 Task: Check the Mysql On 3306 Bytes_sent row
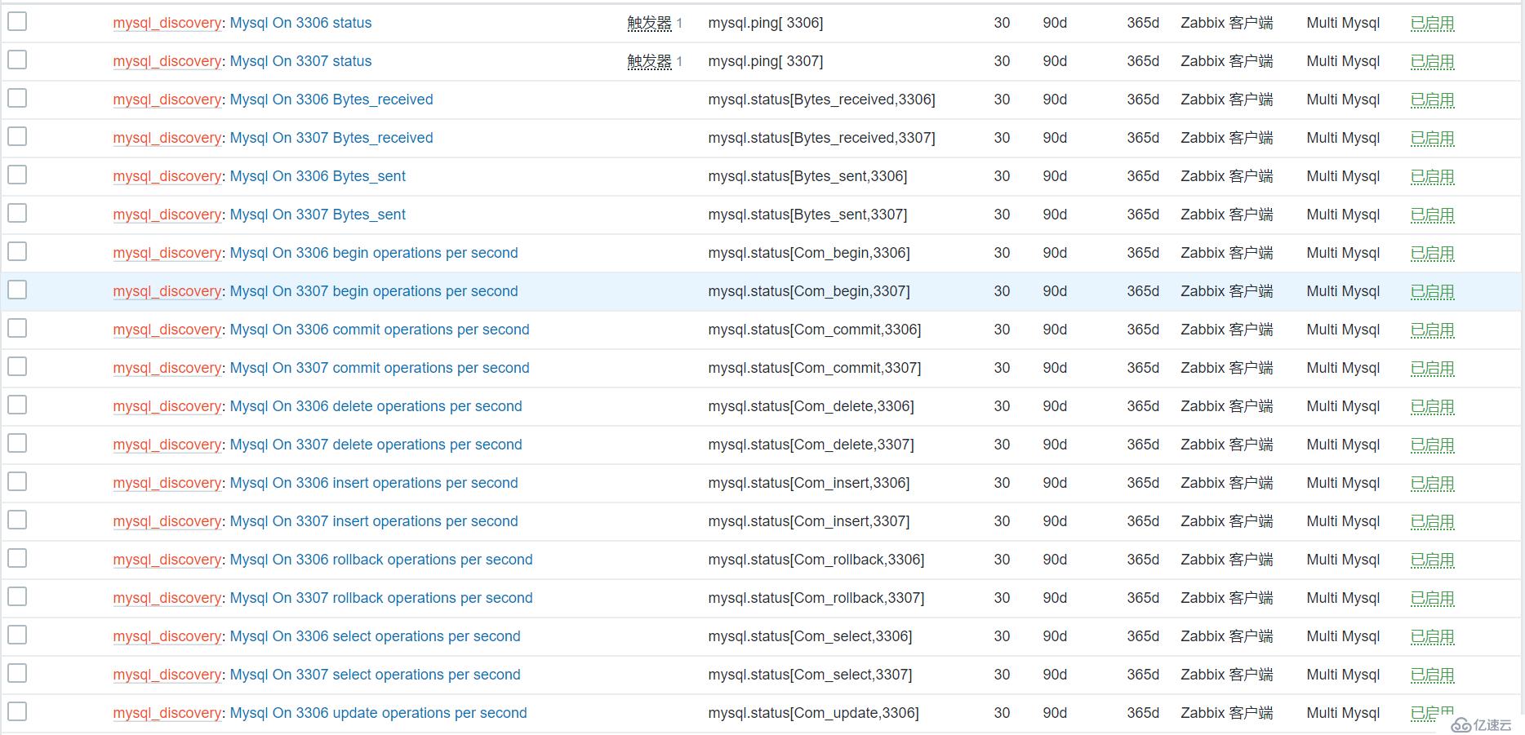[x=17, y=175]
